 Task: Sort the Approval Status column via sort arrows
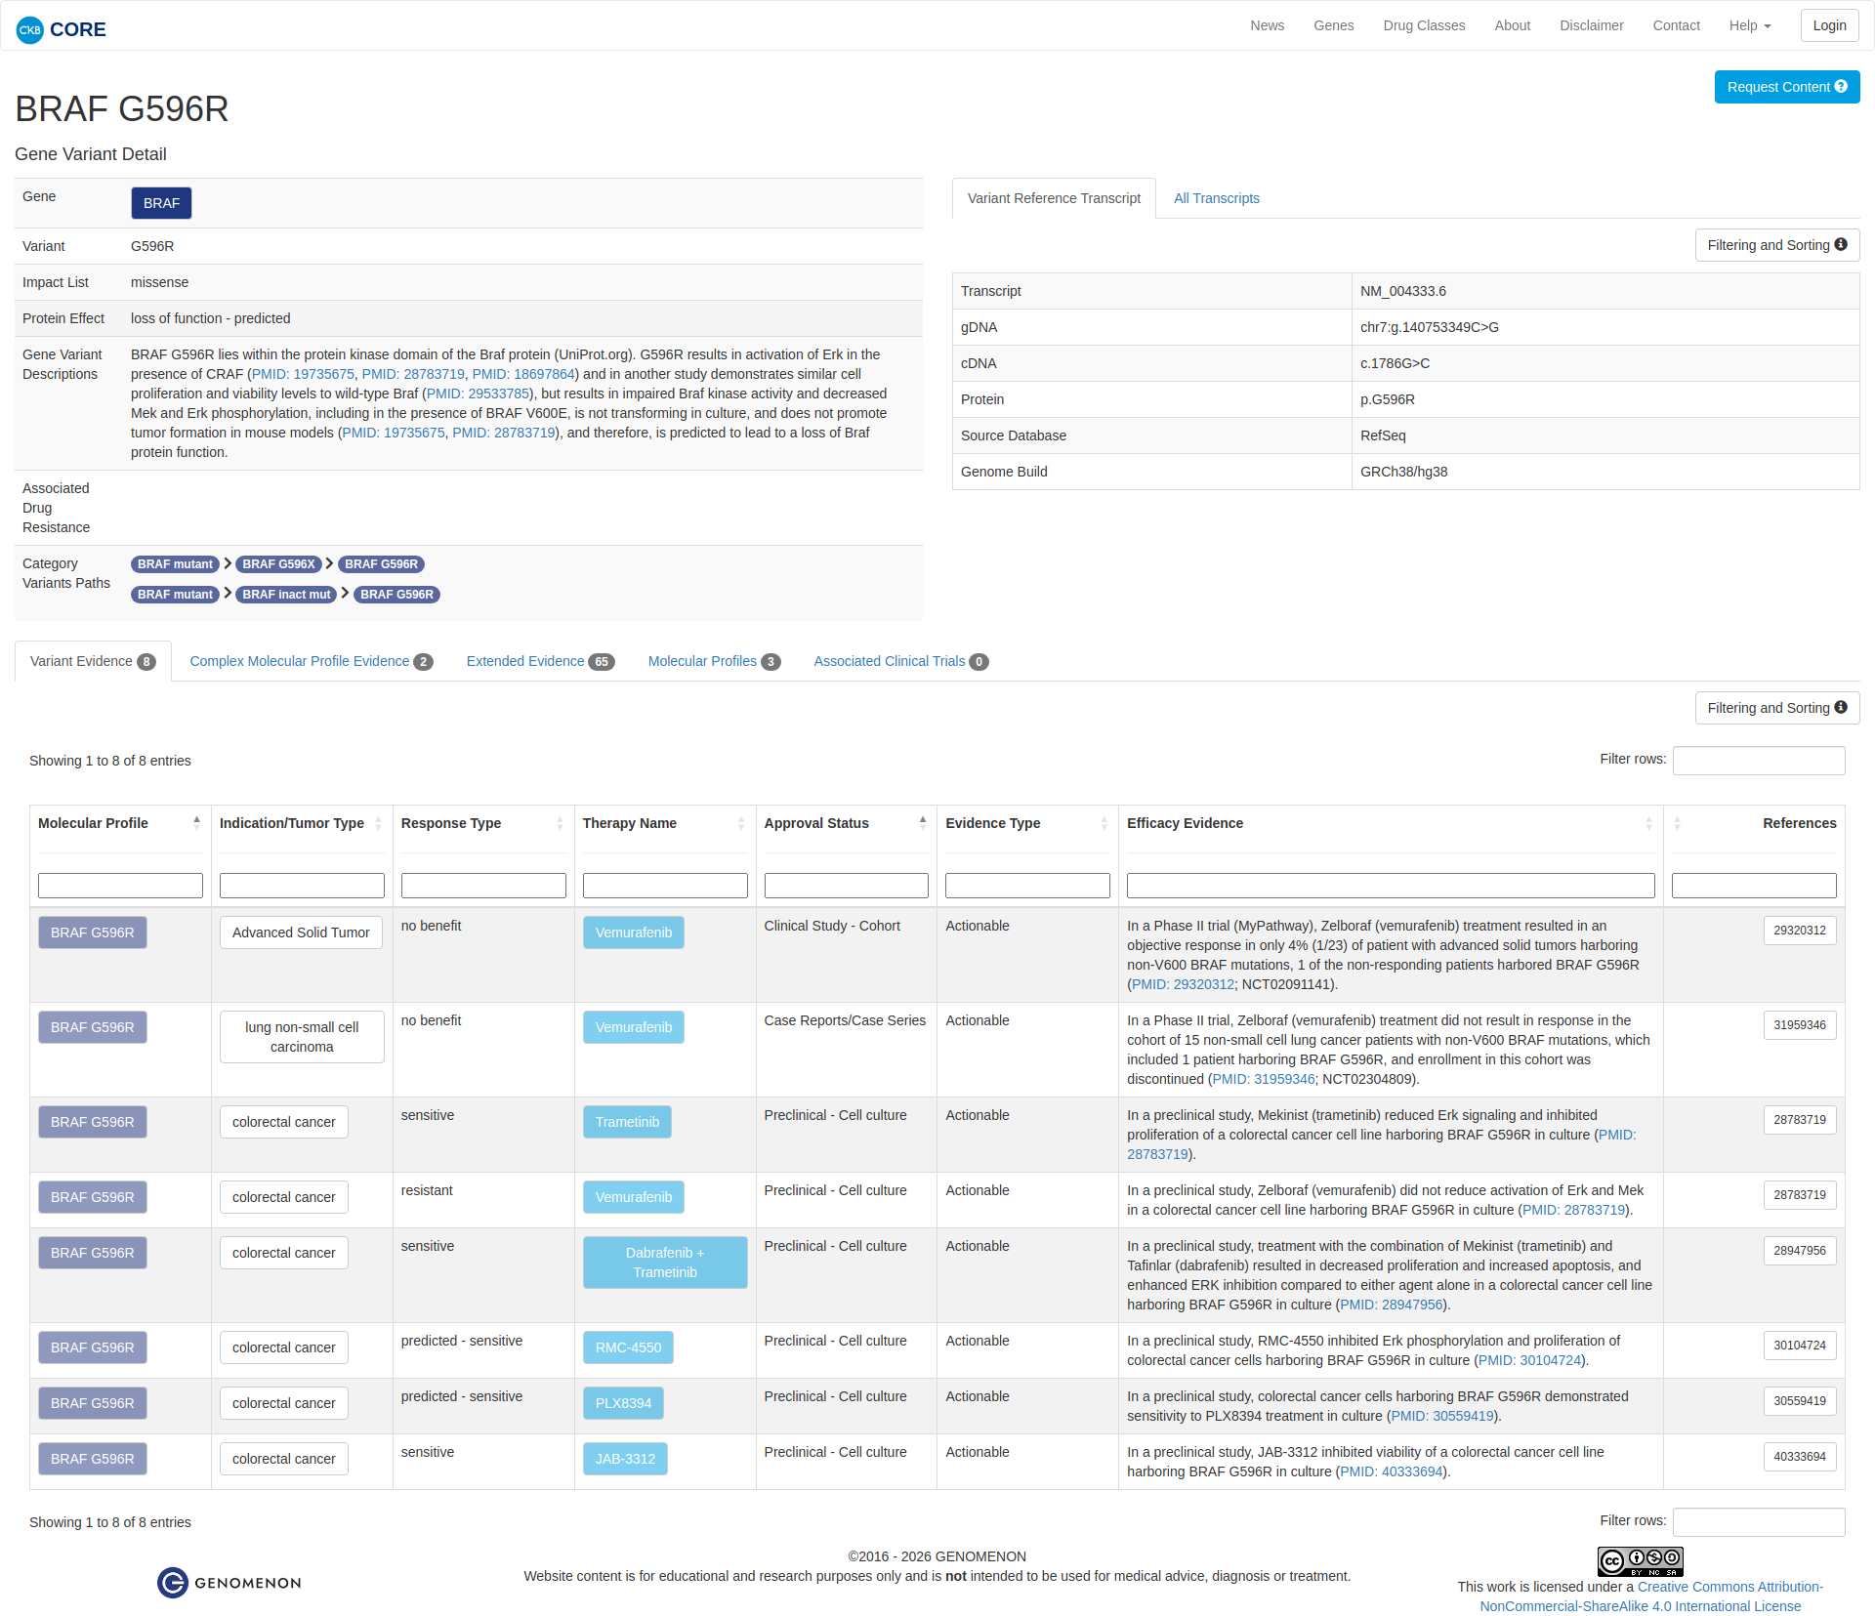point(922,823)
